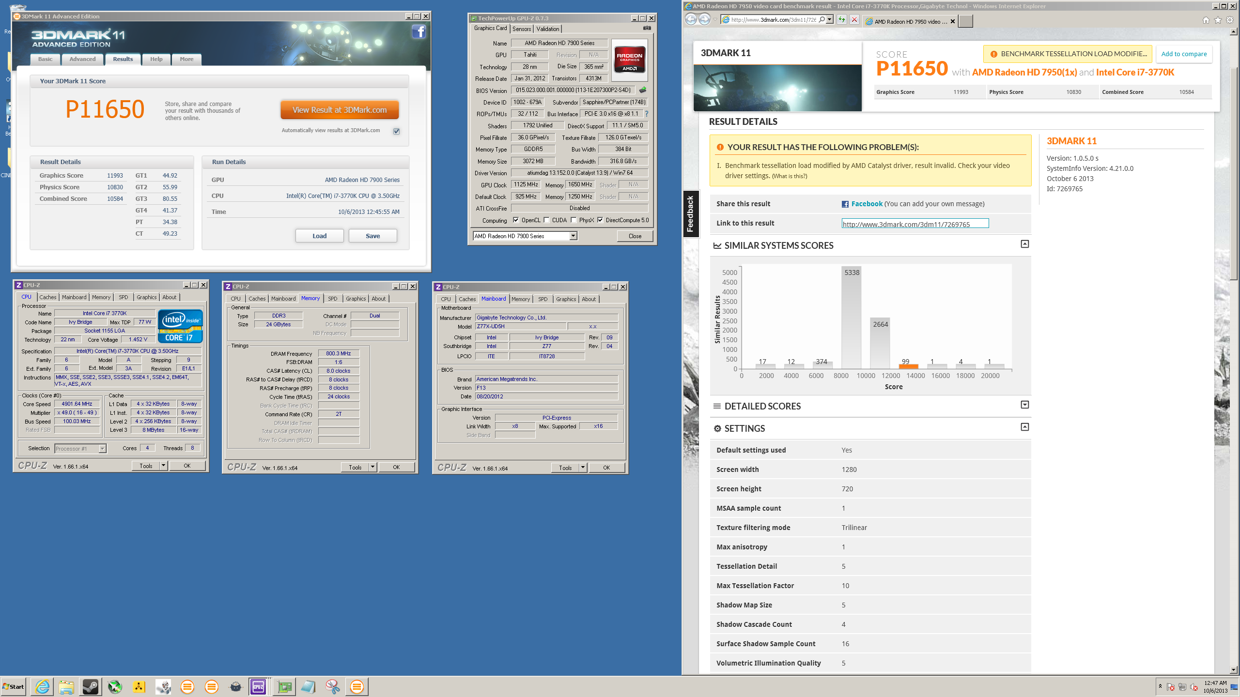The height and width of the screenshot is (697, 1240).
Task: Go back in Internet Explorer
Action: pos(691,19)
